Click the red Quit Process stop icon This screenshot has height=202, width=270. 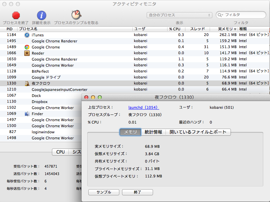pyautogui.click(x=16, y=15)
